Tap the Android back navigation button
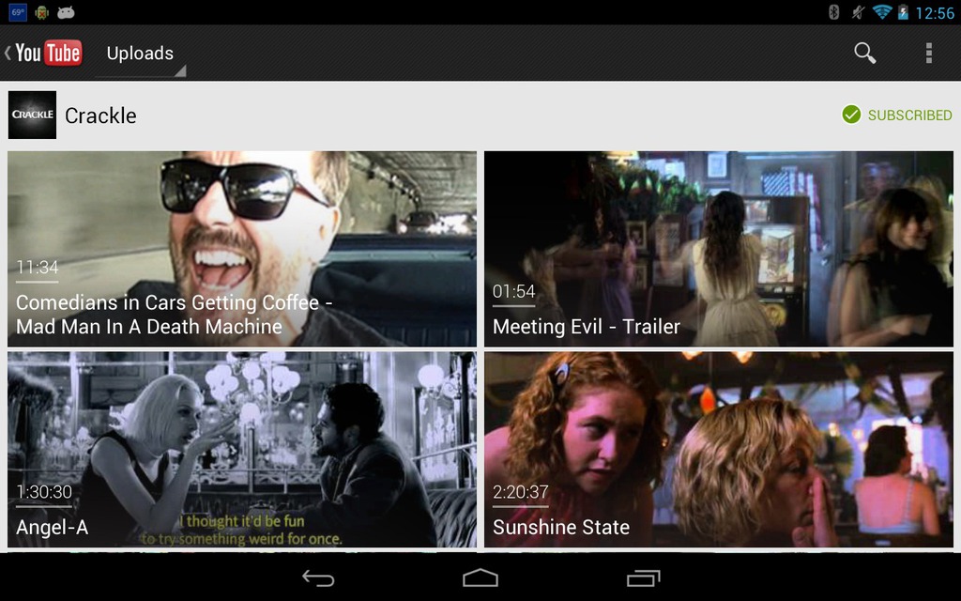The height and width of the screenshot is (601, 961). click(x=318, y=578)
